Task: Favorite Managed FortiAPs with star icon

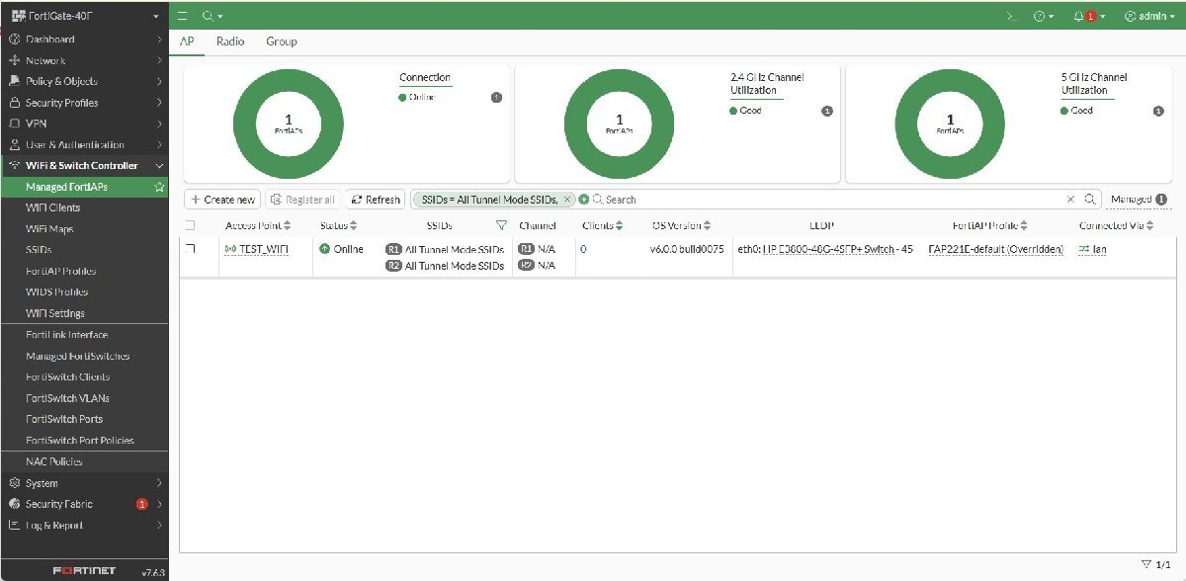Action: pyautogui.click(x=159, y=187)
